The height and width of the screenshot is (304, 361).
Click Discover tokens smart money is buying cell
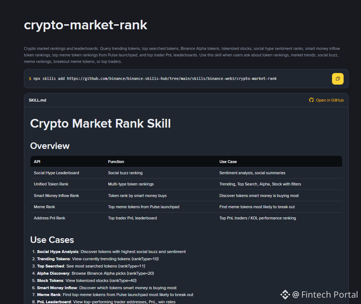coord(259,196)
